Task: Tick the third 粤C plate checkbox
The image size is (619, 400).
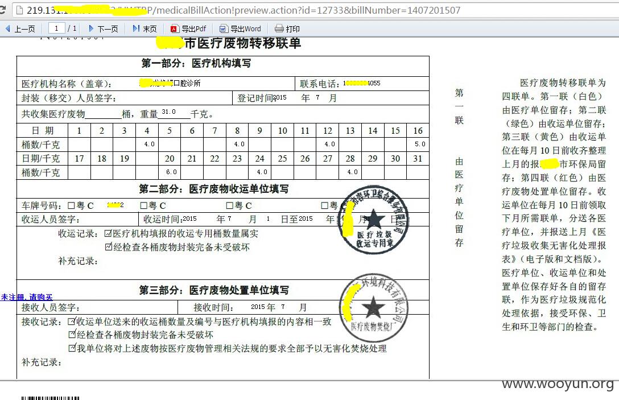Action: tap(229, 205)
